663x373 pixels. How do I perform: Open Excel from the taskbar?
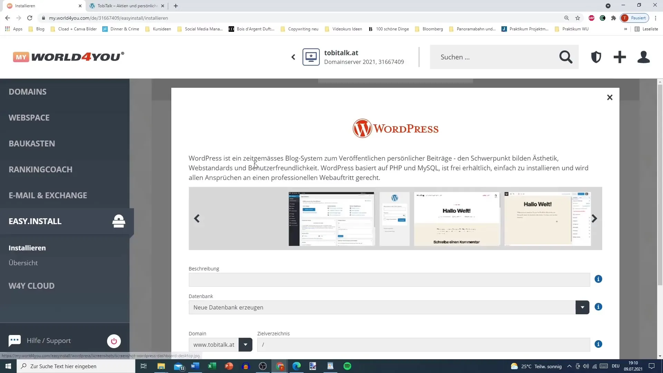[x=212, y=366]
